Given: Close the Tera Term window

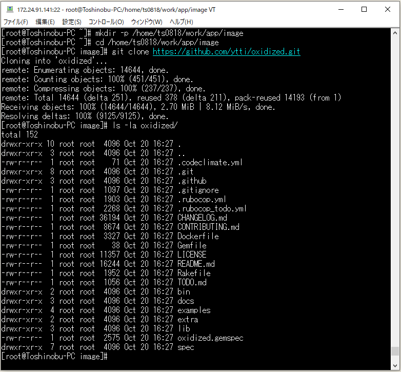Looking at the screenshot, I should click(x=388, y=9).
